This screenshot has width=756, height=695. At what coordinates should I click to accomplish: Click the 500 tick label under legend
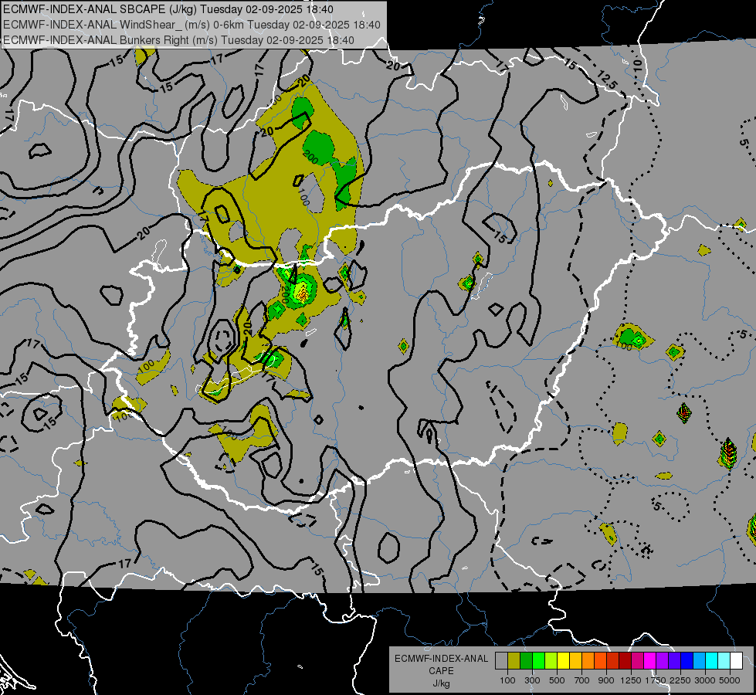(557, 680)
